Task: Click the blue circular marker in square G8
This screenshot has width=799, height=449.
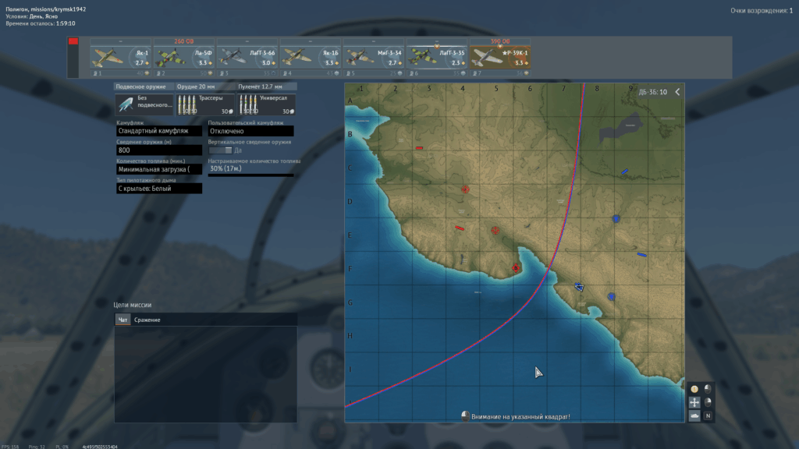Action: point(612,297)
